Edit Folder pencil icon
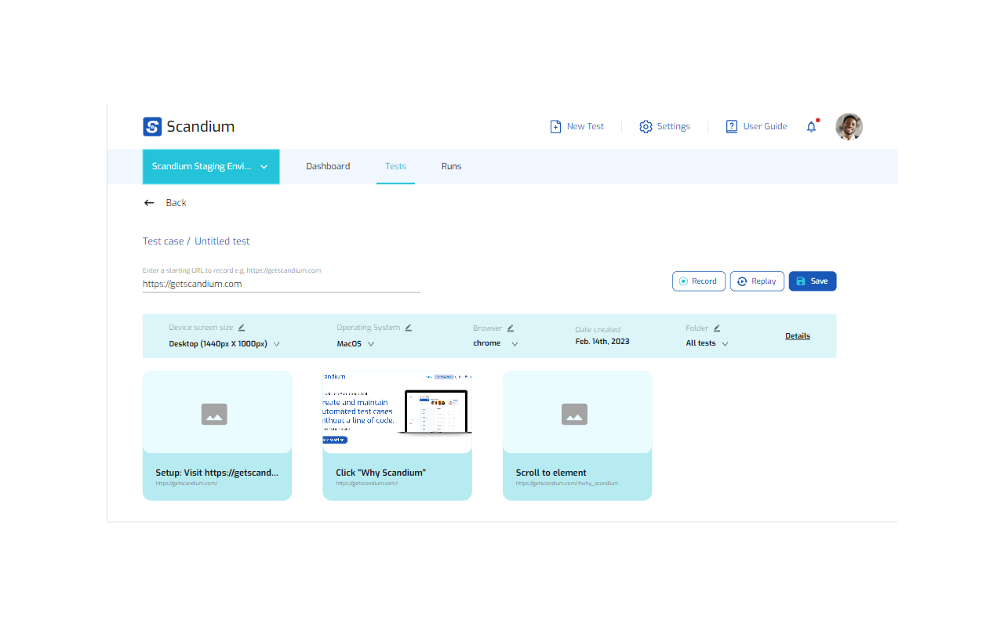1004x627 pixels. [x=717, y=328]
